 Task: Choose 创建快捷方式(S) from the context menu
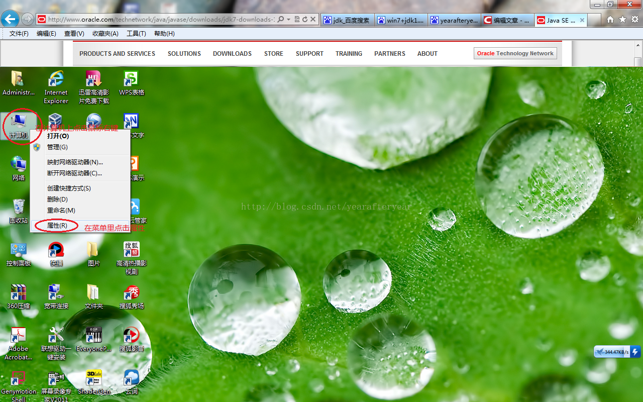[x=80, y=188]
